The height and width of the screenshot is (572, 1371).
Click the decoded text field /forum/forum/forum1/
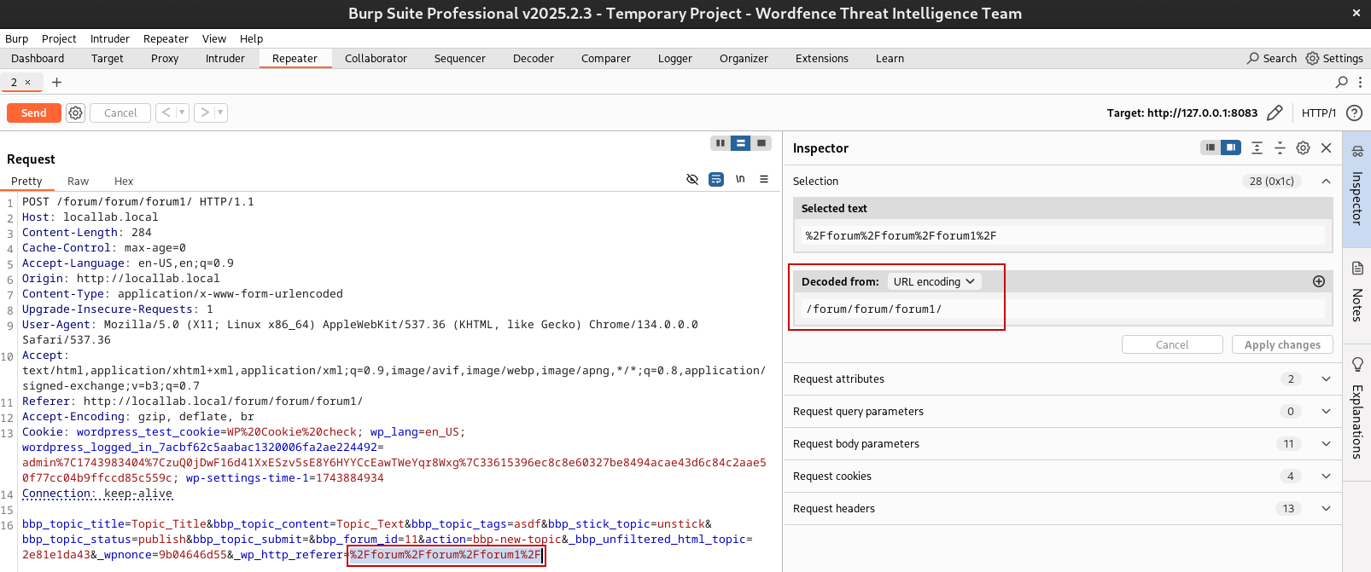click(x=1059, y=309)
